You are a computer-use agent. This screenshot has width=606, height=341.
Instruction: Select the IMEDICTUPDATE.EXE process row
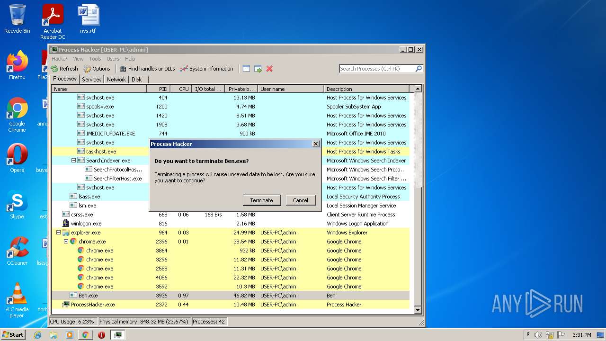[x=230, y=134]
